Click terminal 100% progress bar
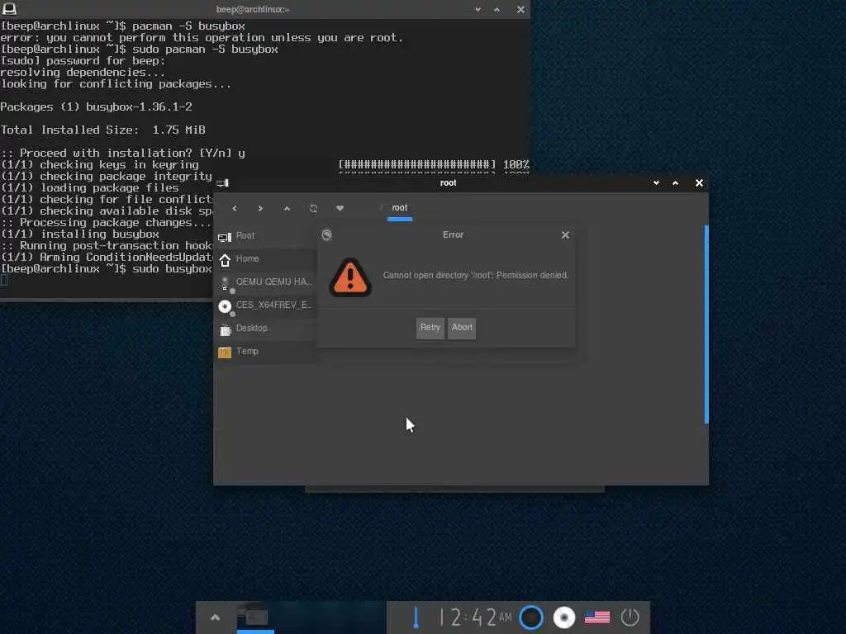Image resolution: width=846 pixels, height=634 pixels. pos(433,164)
